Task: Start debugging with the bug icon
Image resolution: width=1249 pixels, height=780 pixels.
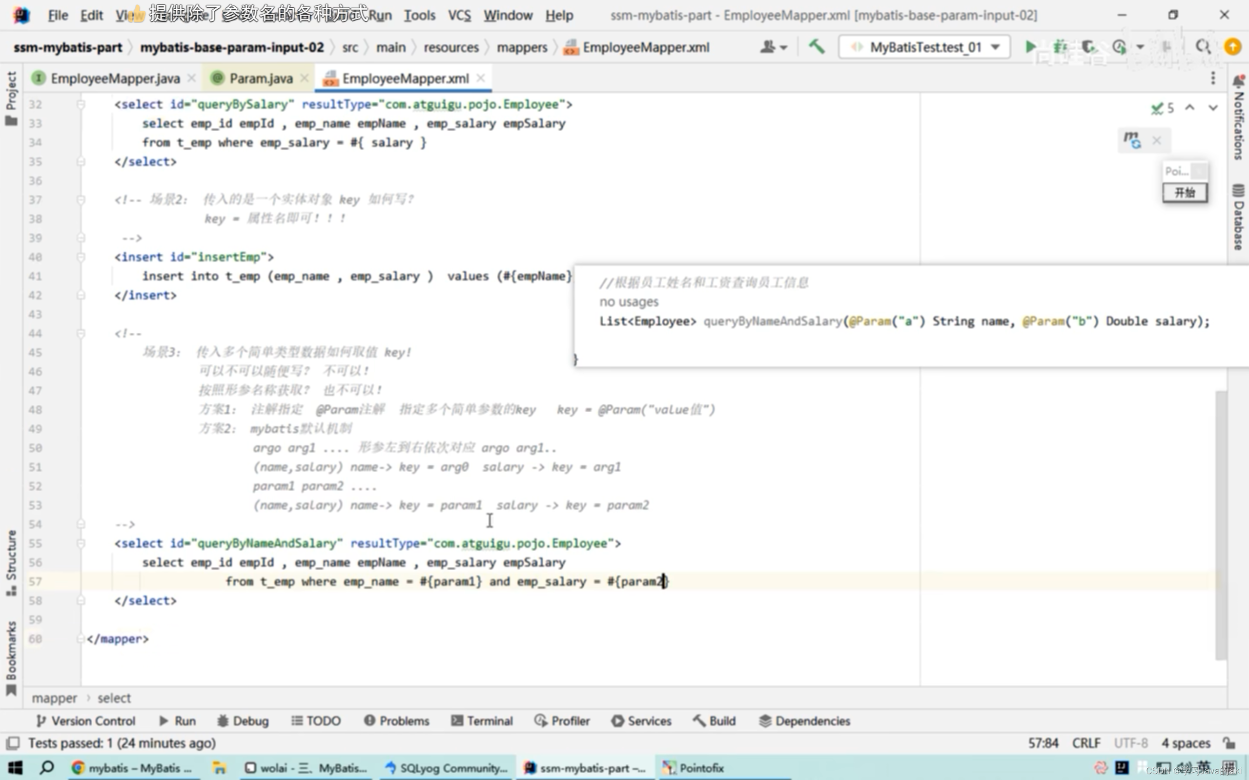Action: click(x=1060, y=47)
